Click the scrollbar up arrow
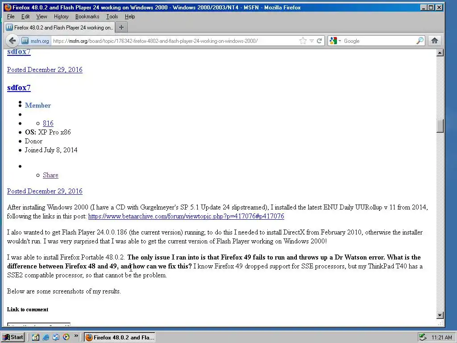The image size is (457, 343). [x=440, y=53]
